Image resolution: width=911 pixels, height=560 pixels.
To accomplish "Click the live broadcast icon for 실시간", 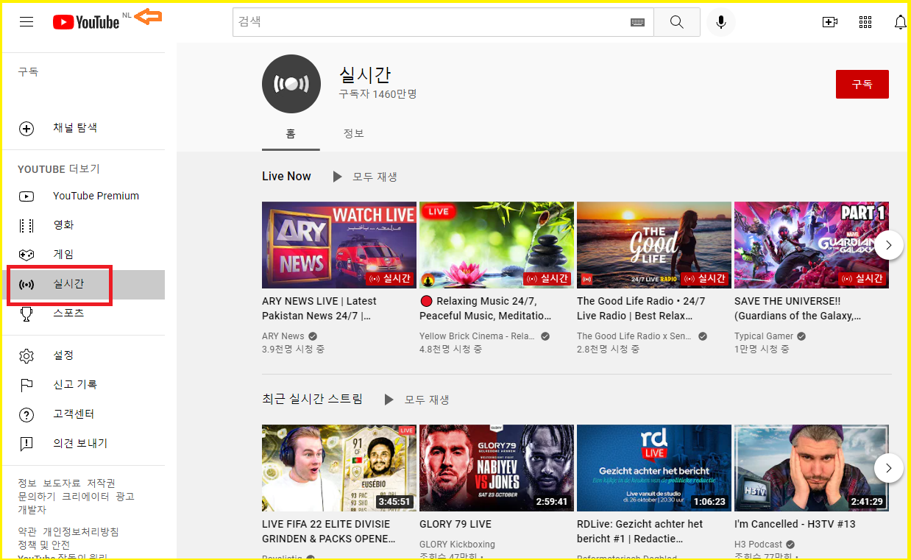I will [x=26, y=285].
